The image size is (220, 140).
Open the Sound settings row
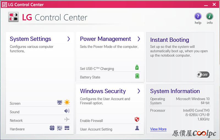click(x=40, y=111)
